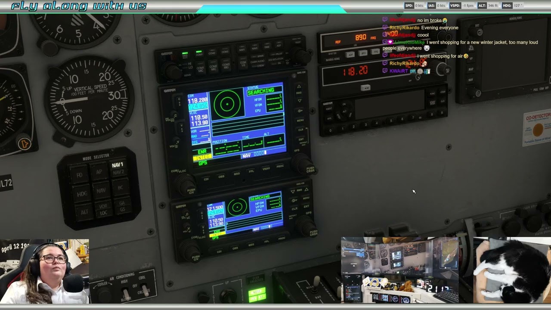Screen dimensions: 551x310
Task: Engage ALT hold on the mode selector
Action: click(84, 211)
